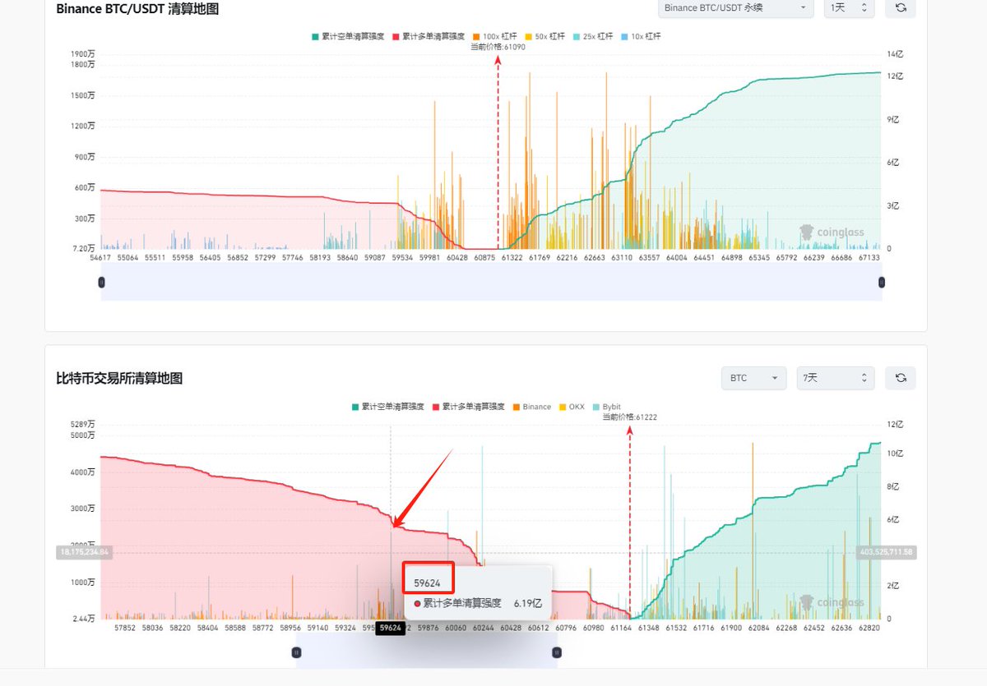The image size is (987, 686).
Task: Click the Binance BTC/USDT 清算地图 title
Action: pyautogui.click(x=137, y=8)
